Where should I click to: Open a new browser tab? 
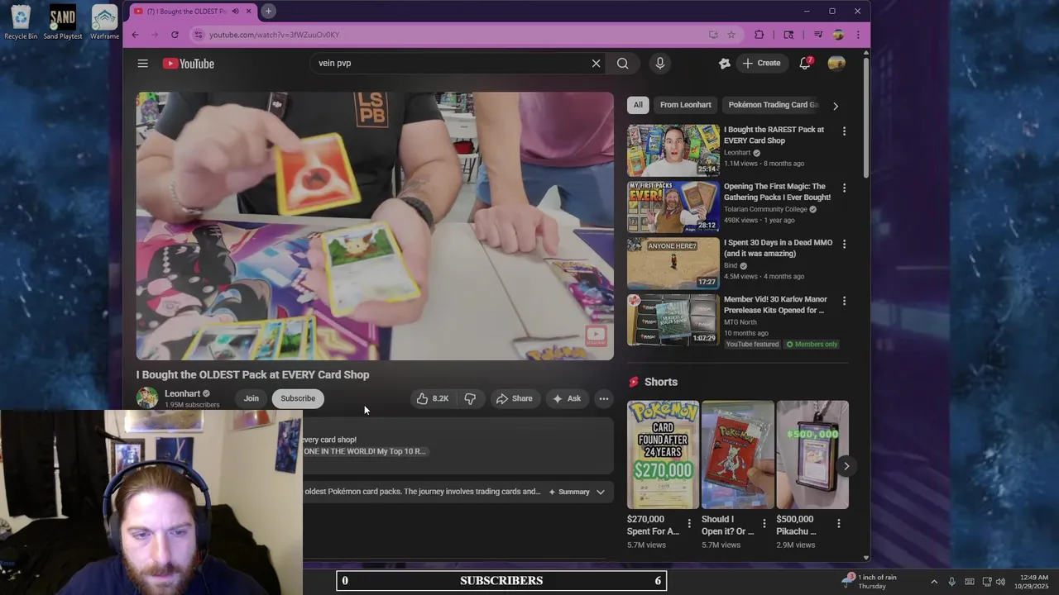(x=268, y=12)
